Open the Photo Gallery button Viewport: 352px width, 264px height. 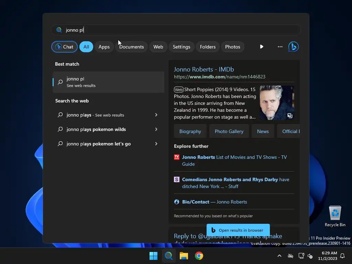pos(229,131)
